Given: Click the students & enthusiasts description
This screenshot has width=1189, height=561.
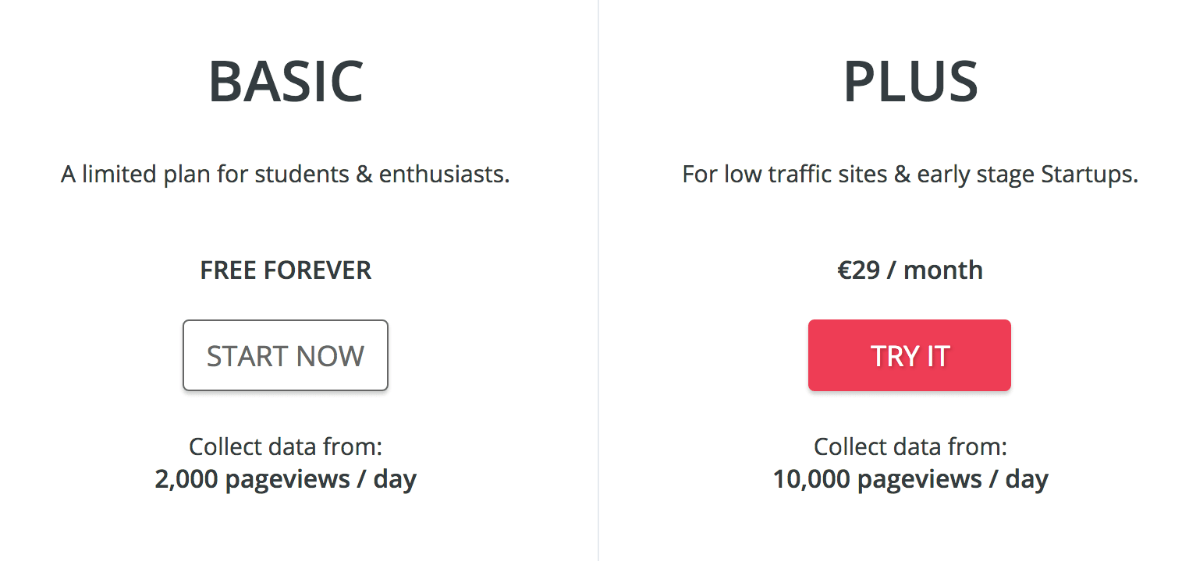Looking at the screenshot, I should point(382,174).
